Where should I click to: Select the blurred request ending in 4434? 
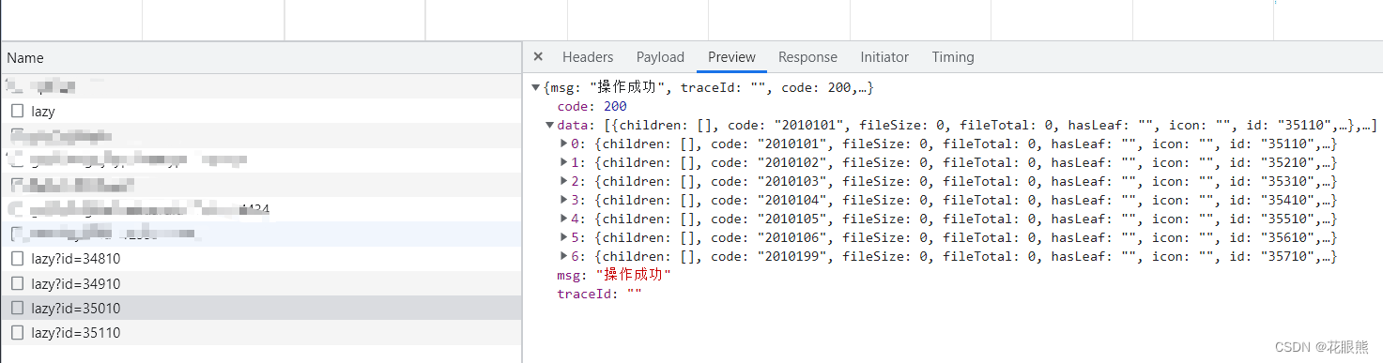(x=261, y=210)
